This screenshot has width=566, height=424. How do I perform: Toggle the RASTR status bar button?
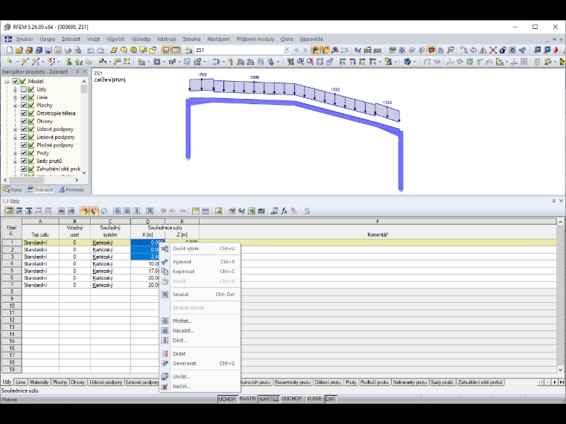pyautogui.click(x=247, y=399)
